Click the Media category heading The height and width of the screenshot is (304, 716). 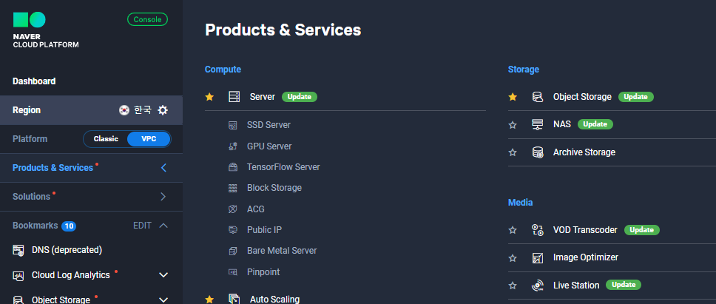(520, 202)
